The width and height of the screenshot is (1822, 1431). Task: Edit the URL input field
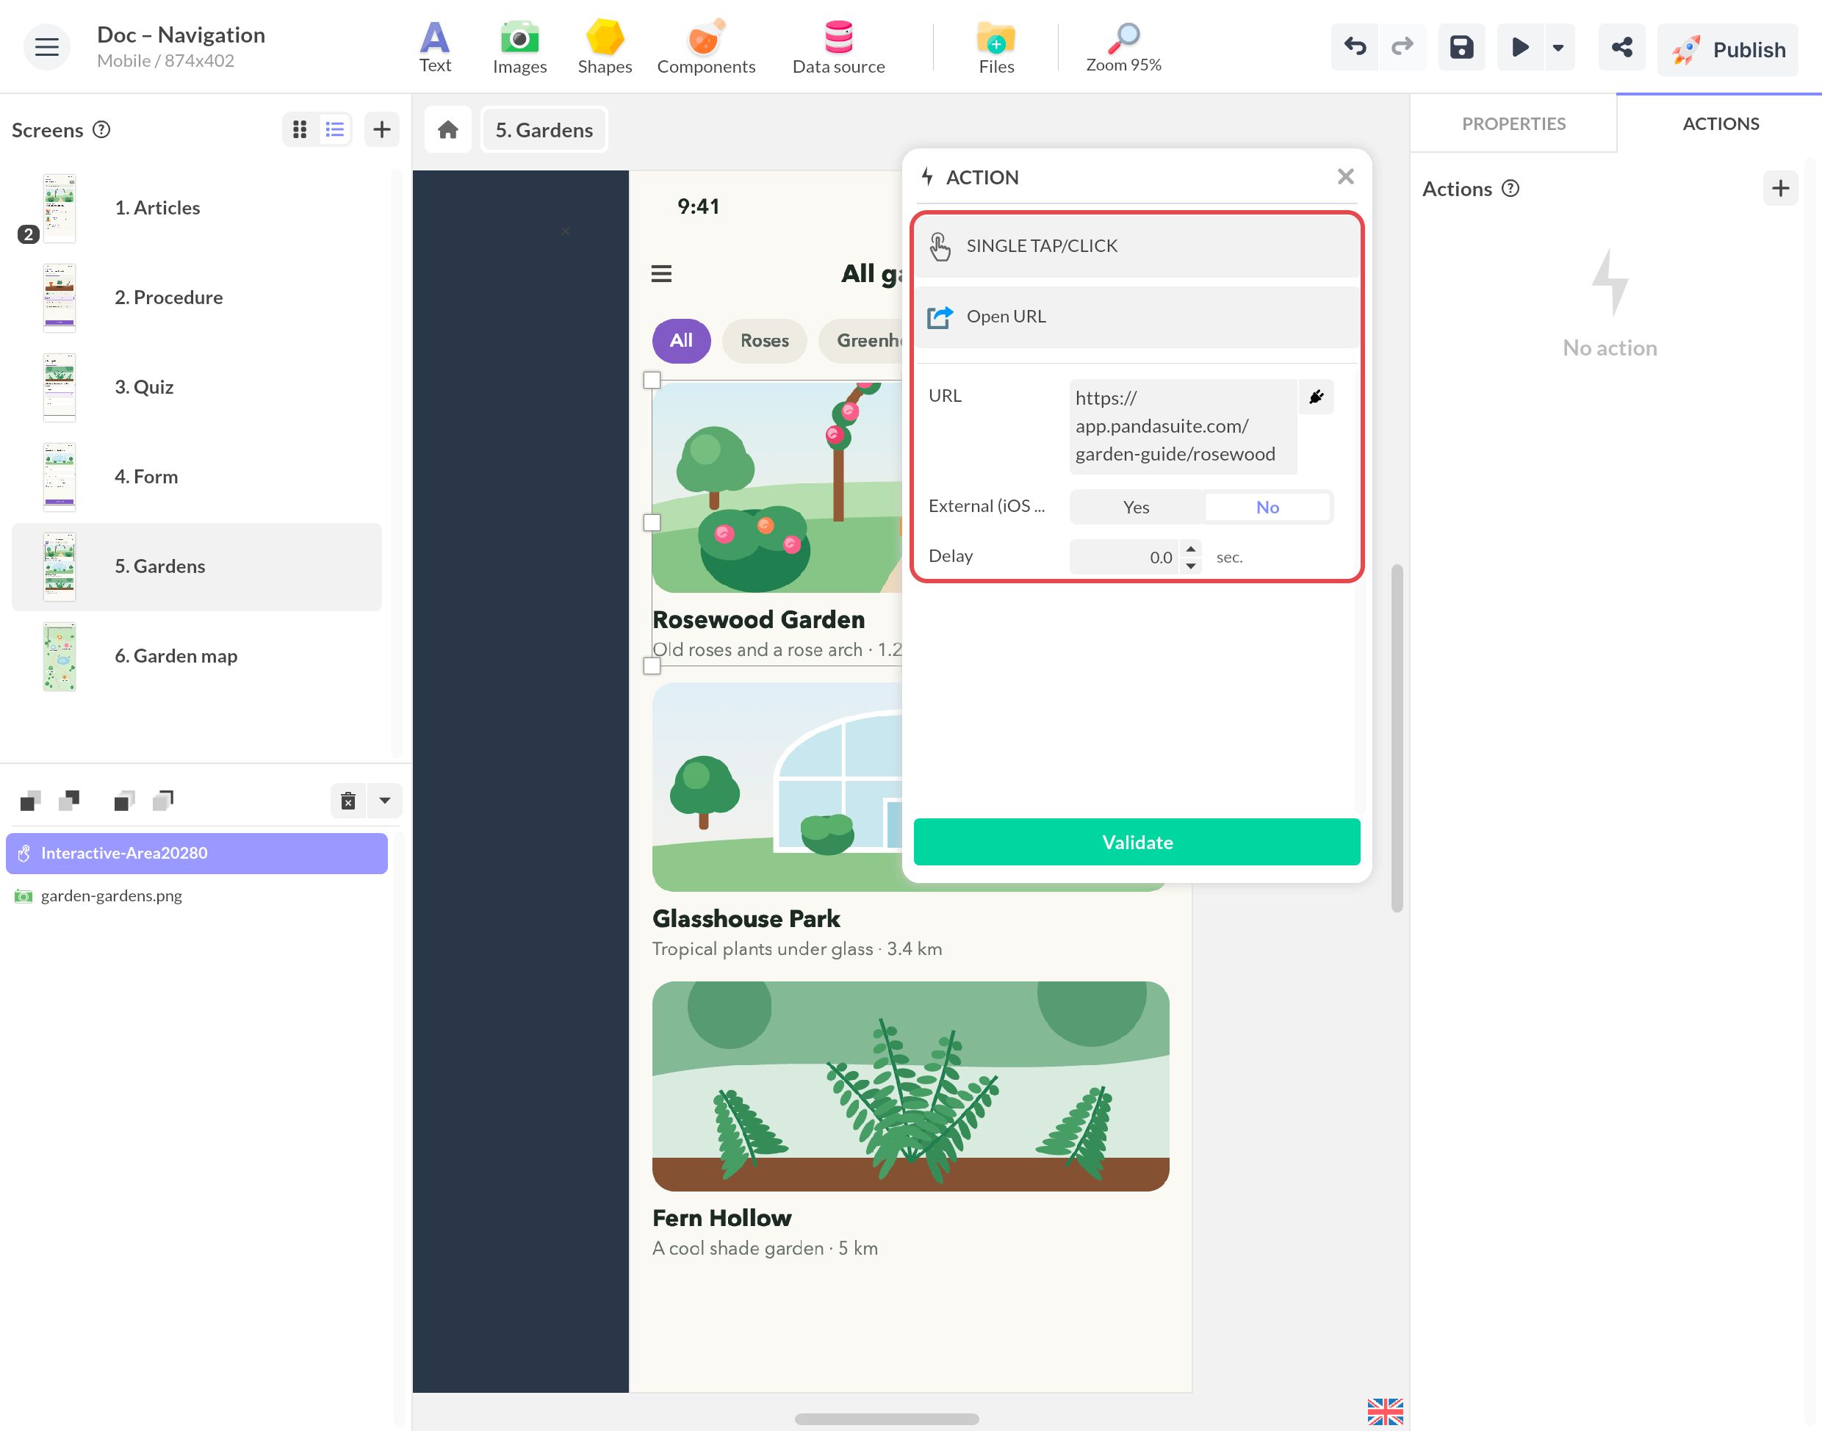(x=1183, y=427)
